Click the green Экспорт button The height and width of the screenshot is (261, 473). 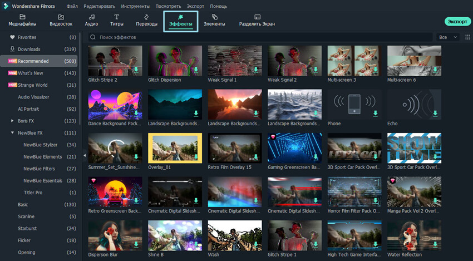pos(457,21)
